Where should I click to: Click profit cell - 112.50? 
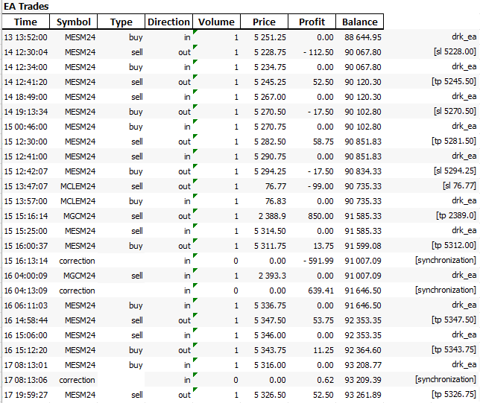click(x=318, y=52)
